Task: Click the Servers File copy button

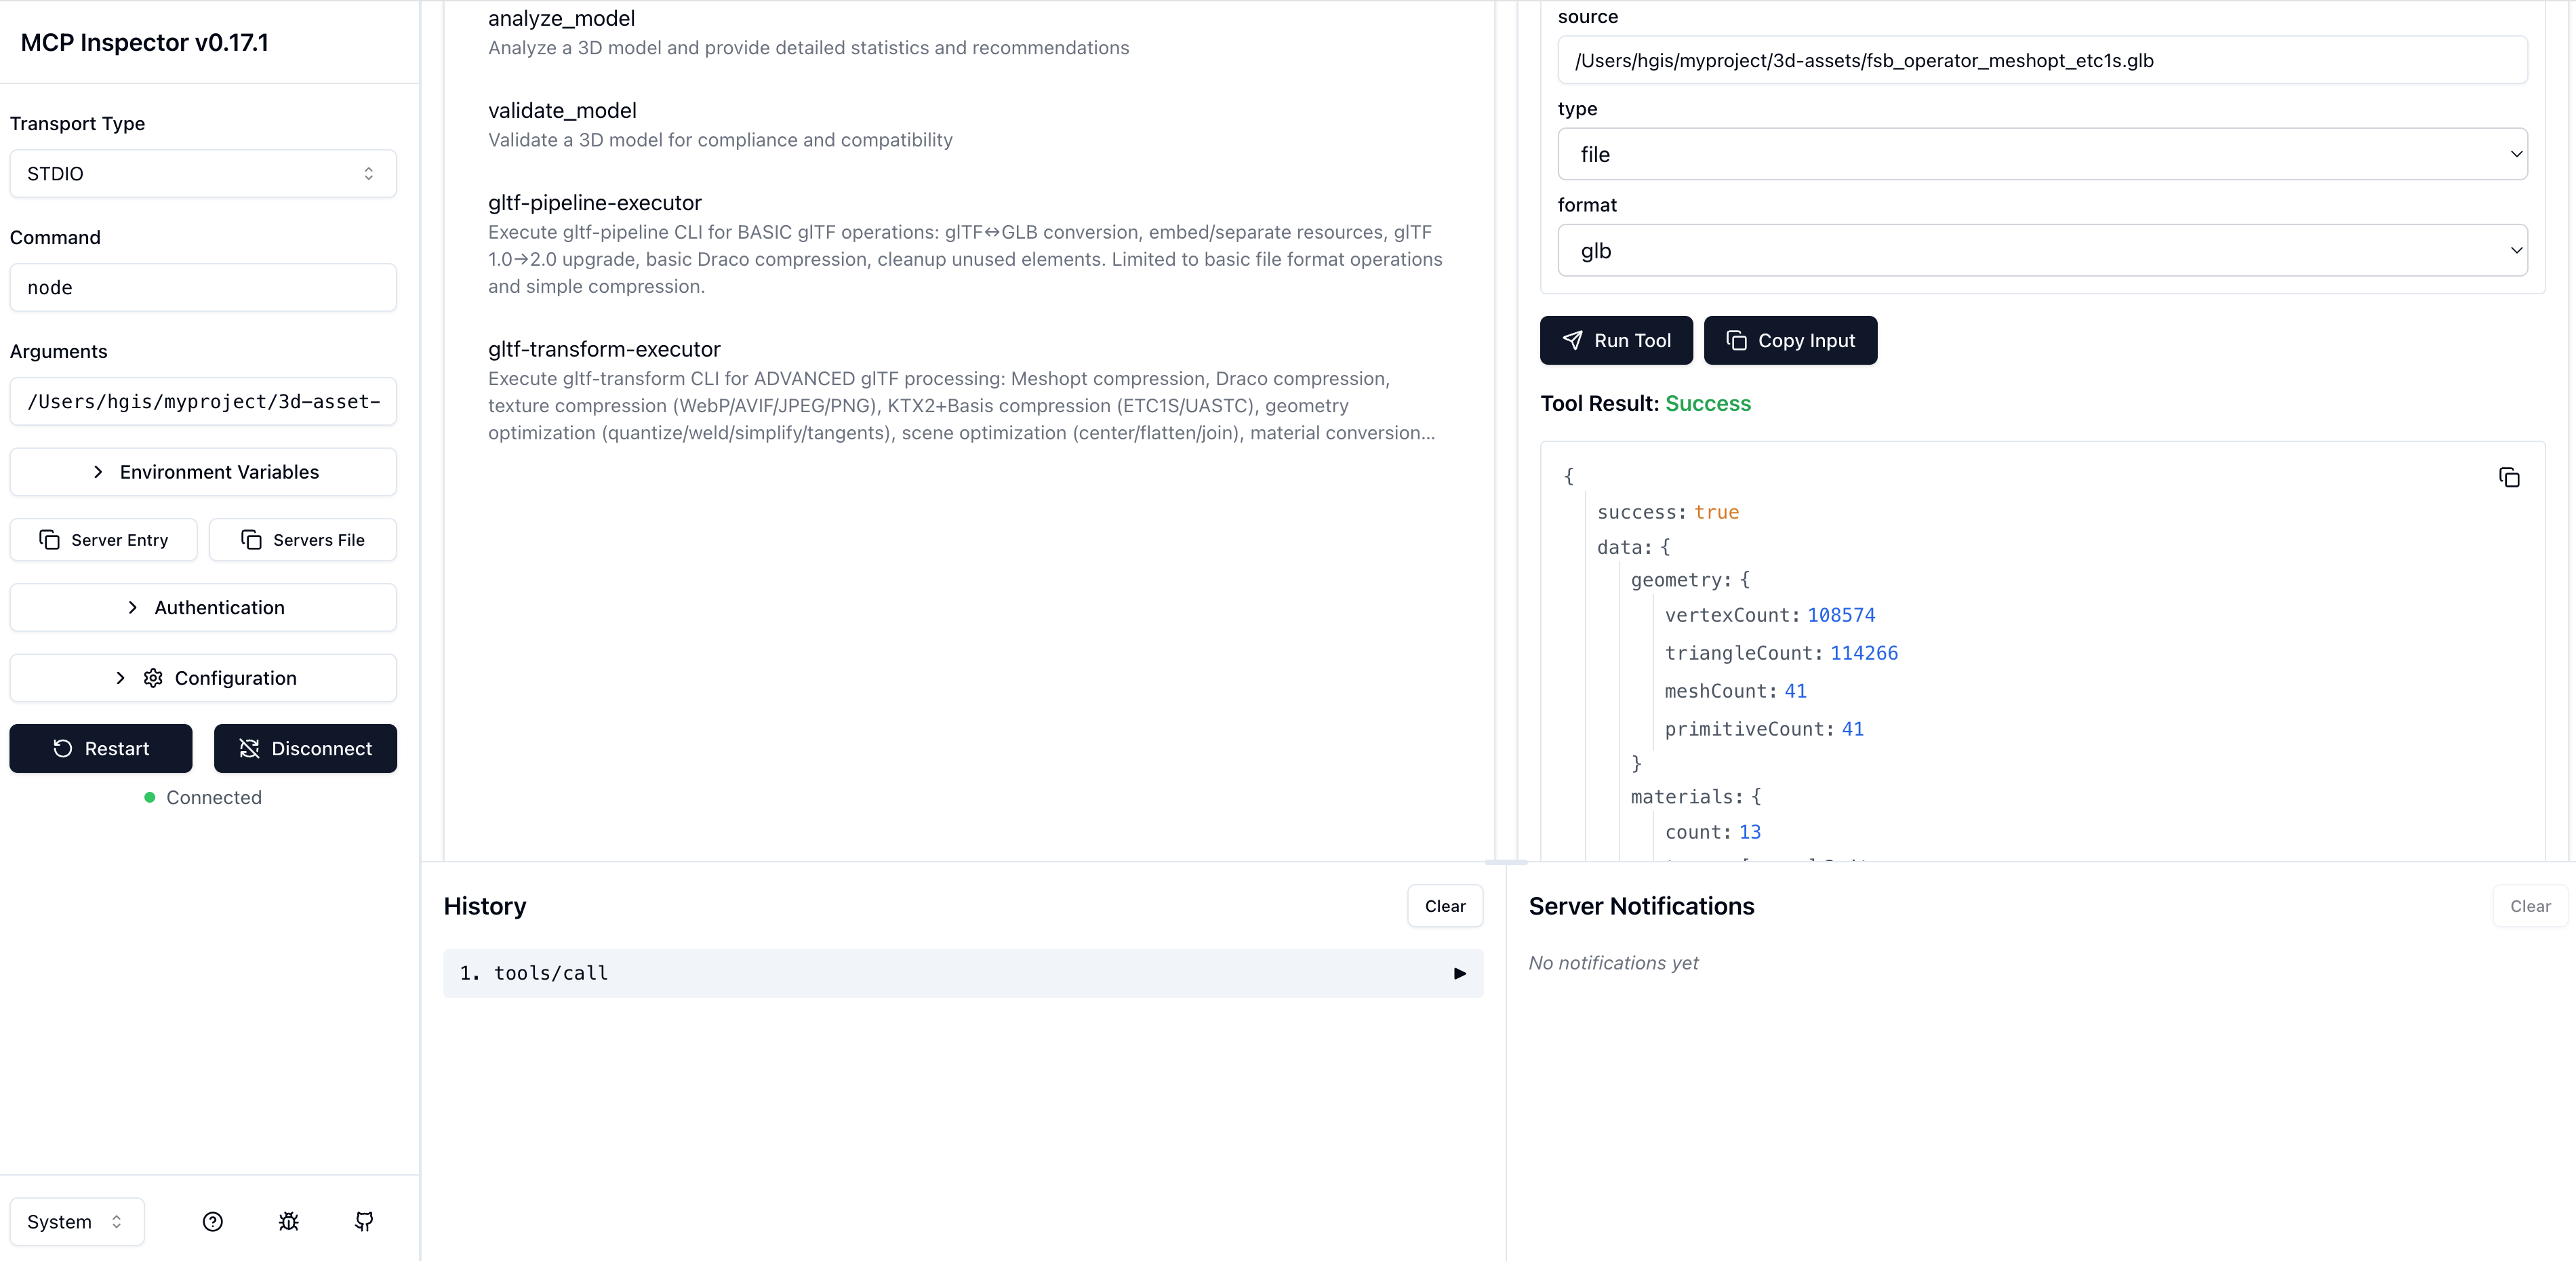Action: (303, 540)
